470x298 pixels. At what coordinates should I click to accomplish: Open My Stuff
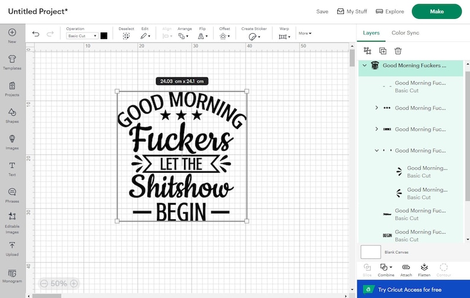[352, 11]
